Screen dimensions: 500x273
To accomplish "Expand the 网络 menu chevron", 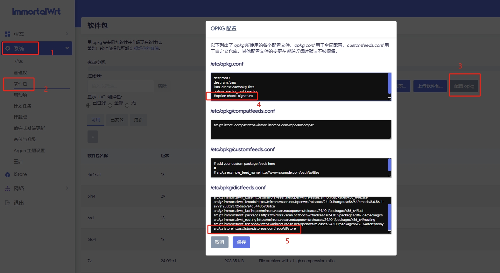I will point(67,188).
